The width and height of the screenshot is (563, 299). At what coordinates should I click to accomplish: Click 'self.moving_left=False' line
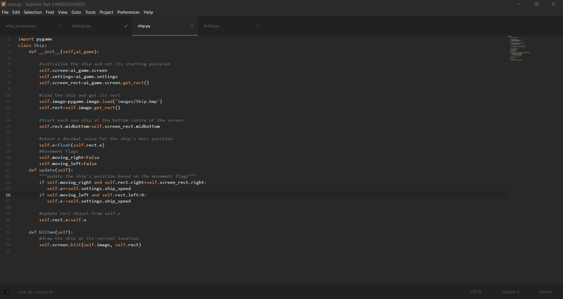tap(68, 164)
